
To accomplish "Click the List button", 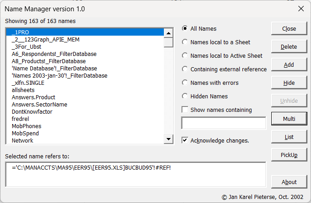I will tap(289, 137).
